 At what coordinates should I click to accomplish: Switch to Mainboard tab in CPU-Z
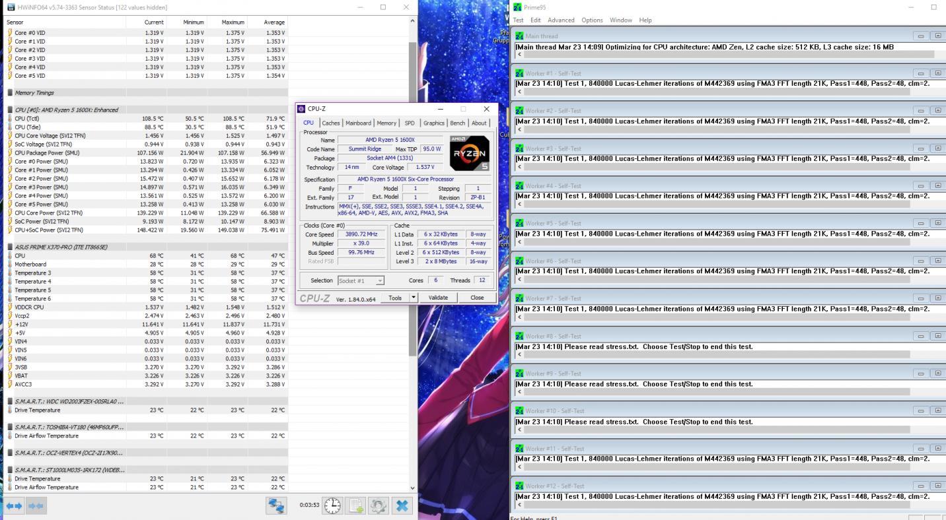point(359,123)
